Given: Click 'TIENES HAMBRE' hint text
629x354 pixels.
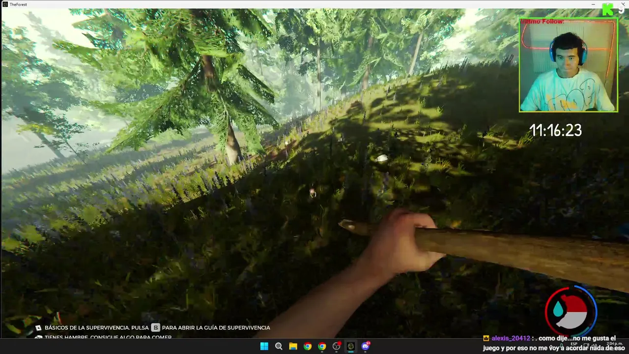Looking at the screenshot, I should coord(66,337).
